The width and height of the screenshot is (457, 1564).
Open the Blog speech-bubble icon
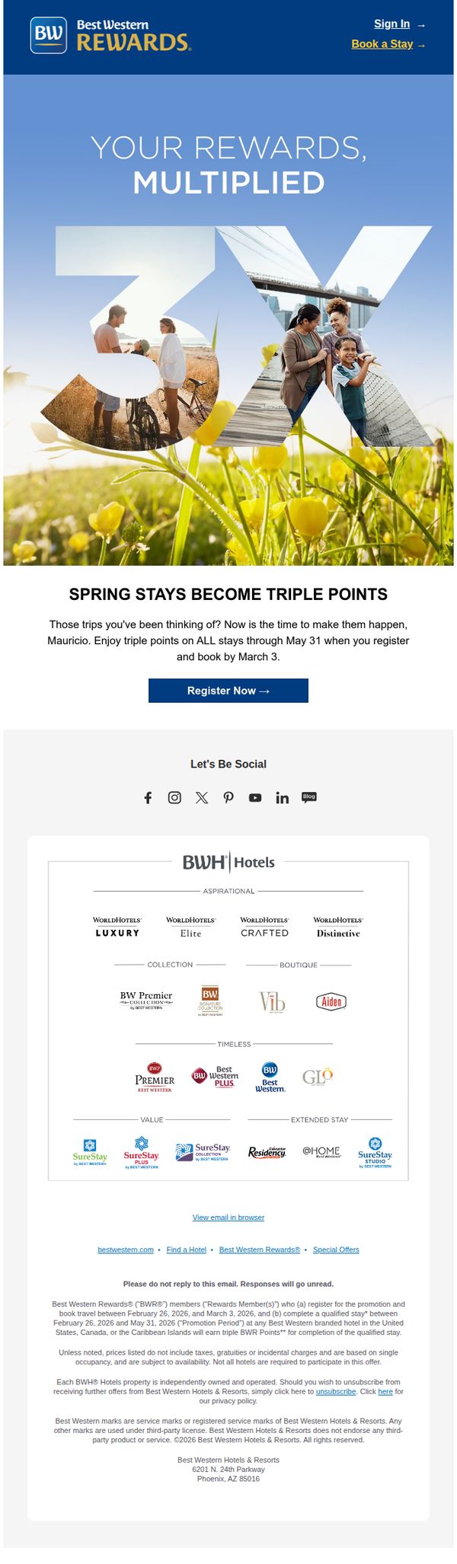pos(309,797)
